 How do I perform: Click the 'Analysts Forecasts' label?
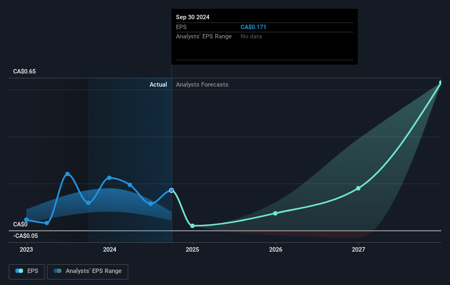pos(202,84)
